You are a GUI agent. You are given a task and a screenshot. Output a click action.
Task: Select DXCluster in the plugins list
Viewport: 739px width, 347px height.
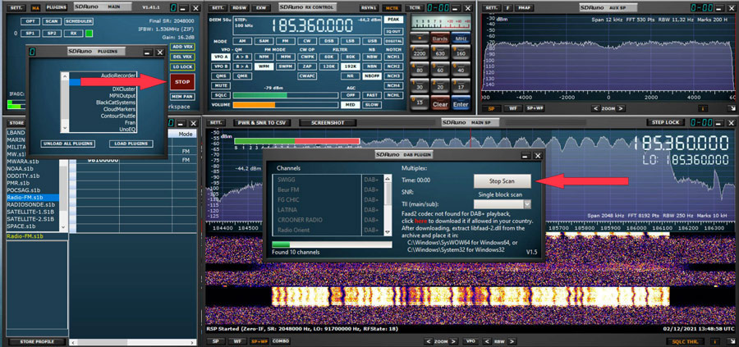click(x=103, y=89)
